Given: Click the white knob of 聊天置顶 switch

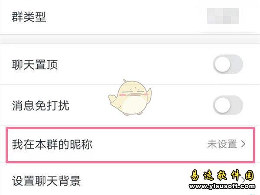Looking at the screenshot, I should pyautogui.click(x=222, y=64).
